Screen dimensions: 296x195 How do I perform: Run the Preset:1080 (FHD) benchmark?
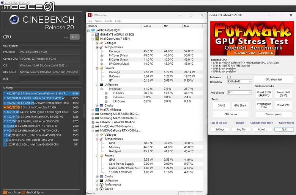[264, 105]
